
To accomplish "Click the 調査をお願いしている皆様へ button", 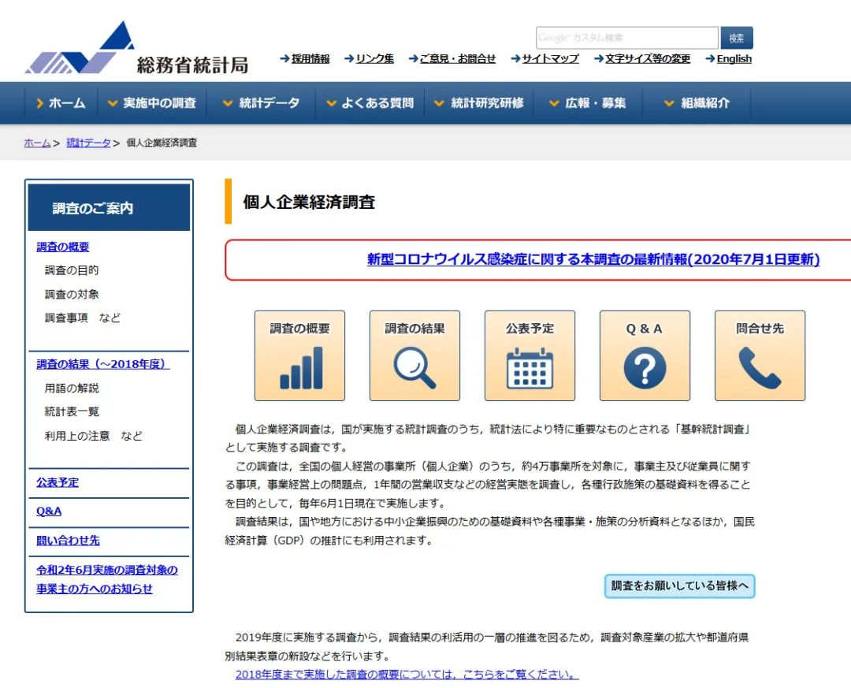I will (x=679, y=586).
